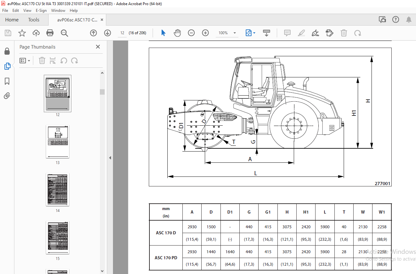Select the page 12 thumbnail
416x274 pixels.
coord(58,93)
